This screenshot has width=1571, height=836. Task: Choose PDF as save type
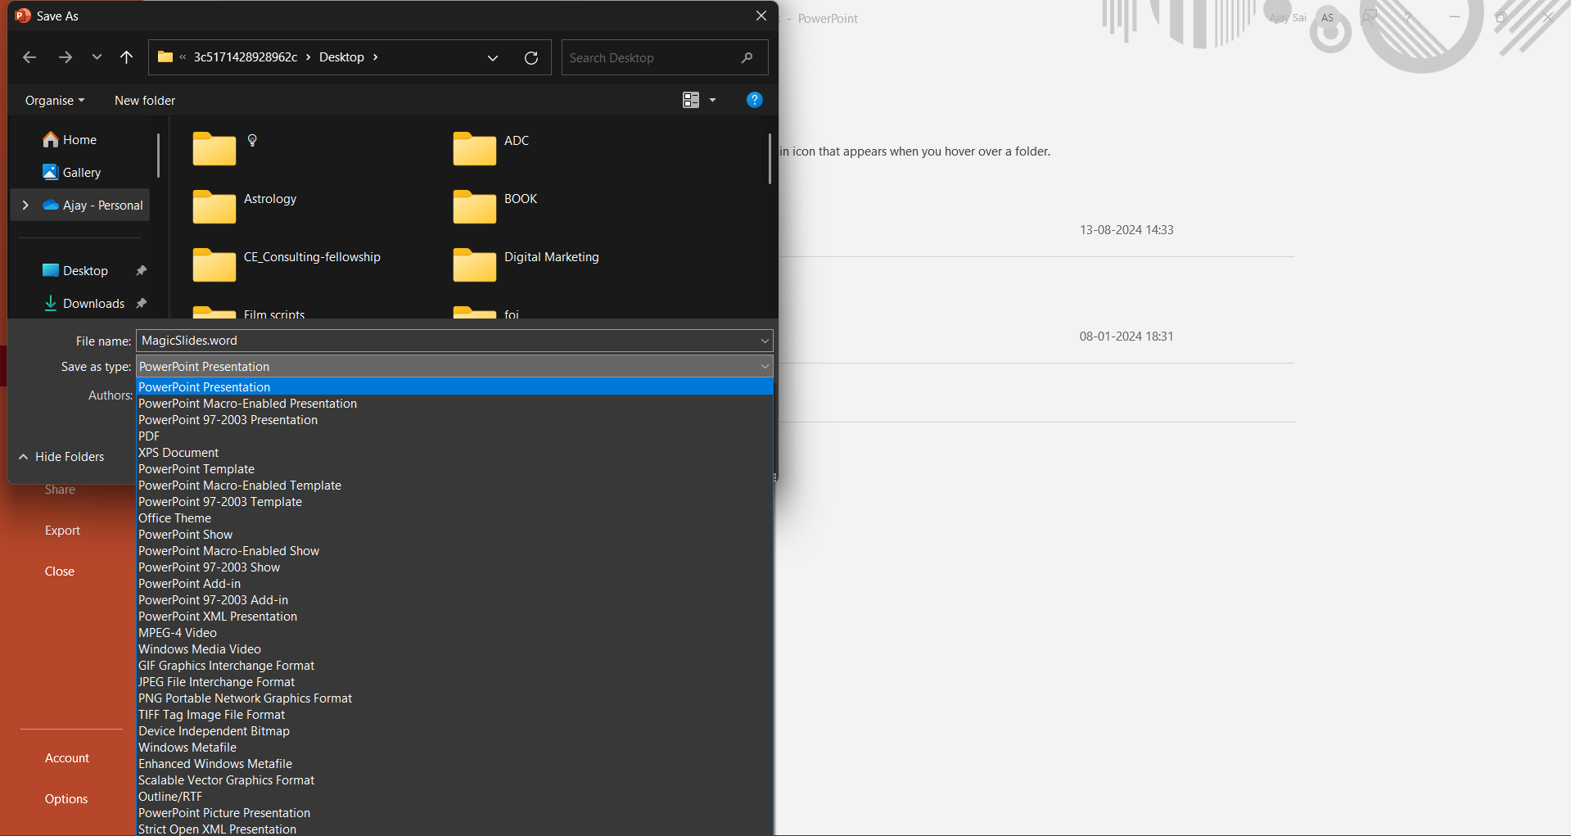pos(454,436)
